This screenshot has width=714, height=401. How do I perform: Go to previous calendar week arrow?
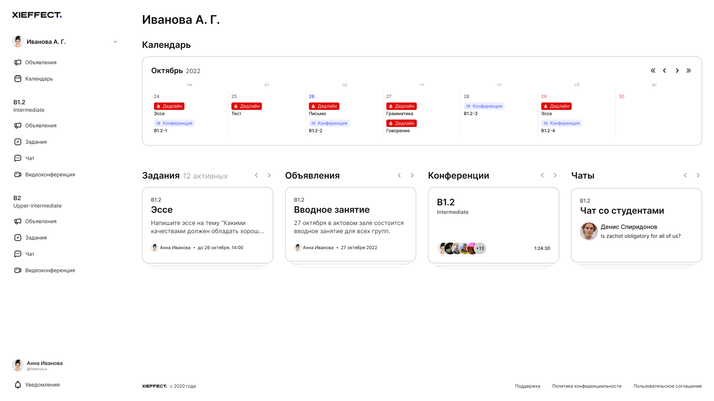coord(665,71)
